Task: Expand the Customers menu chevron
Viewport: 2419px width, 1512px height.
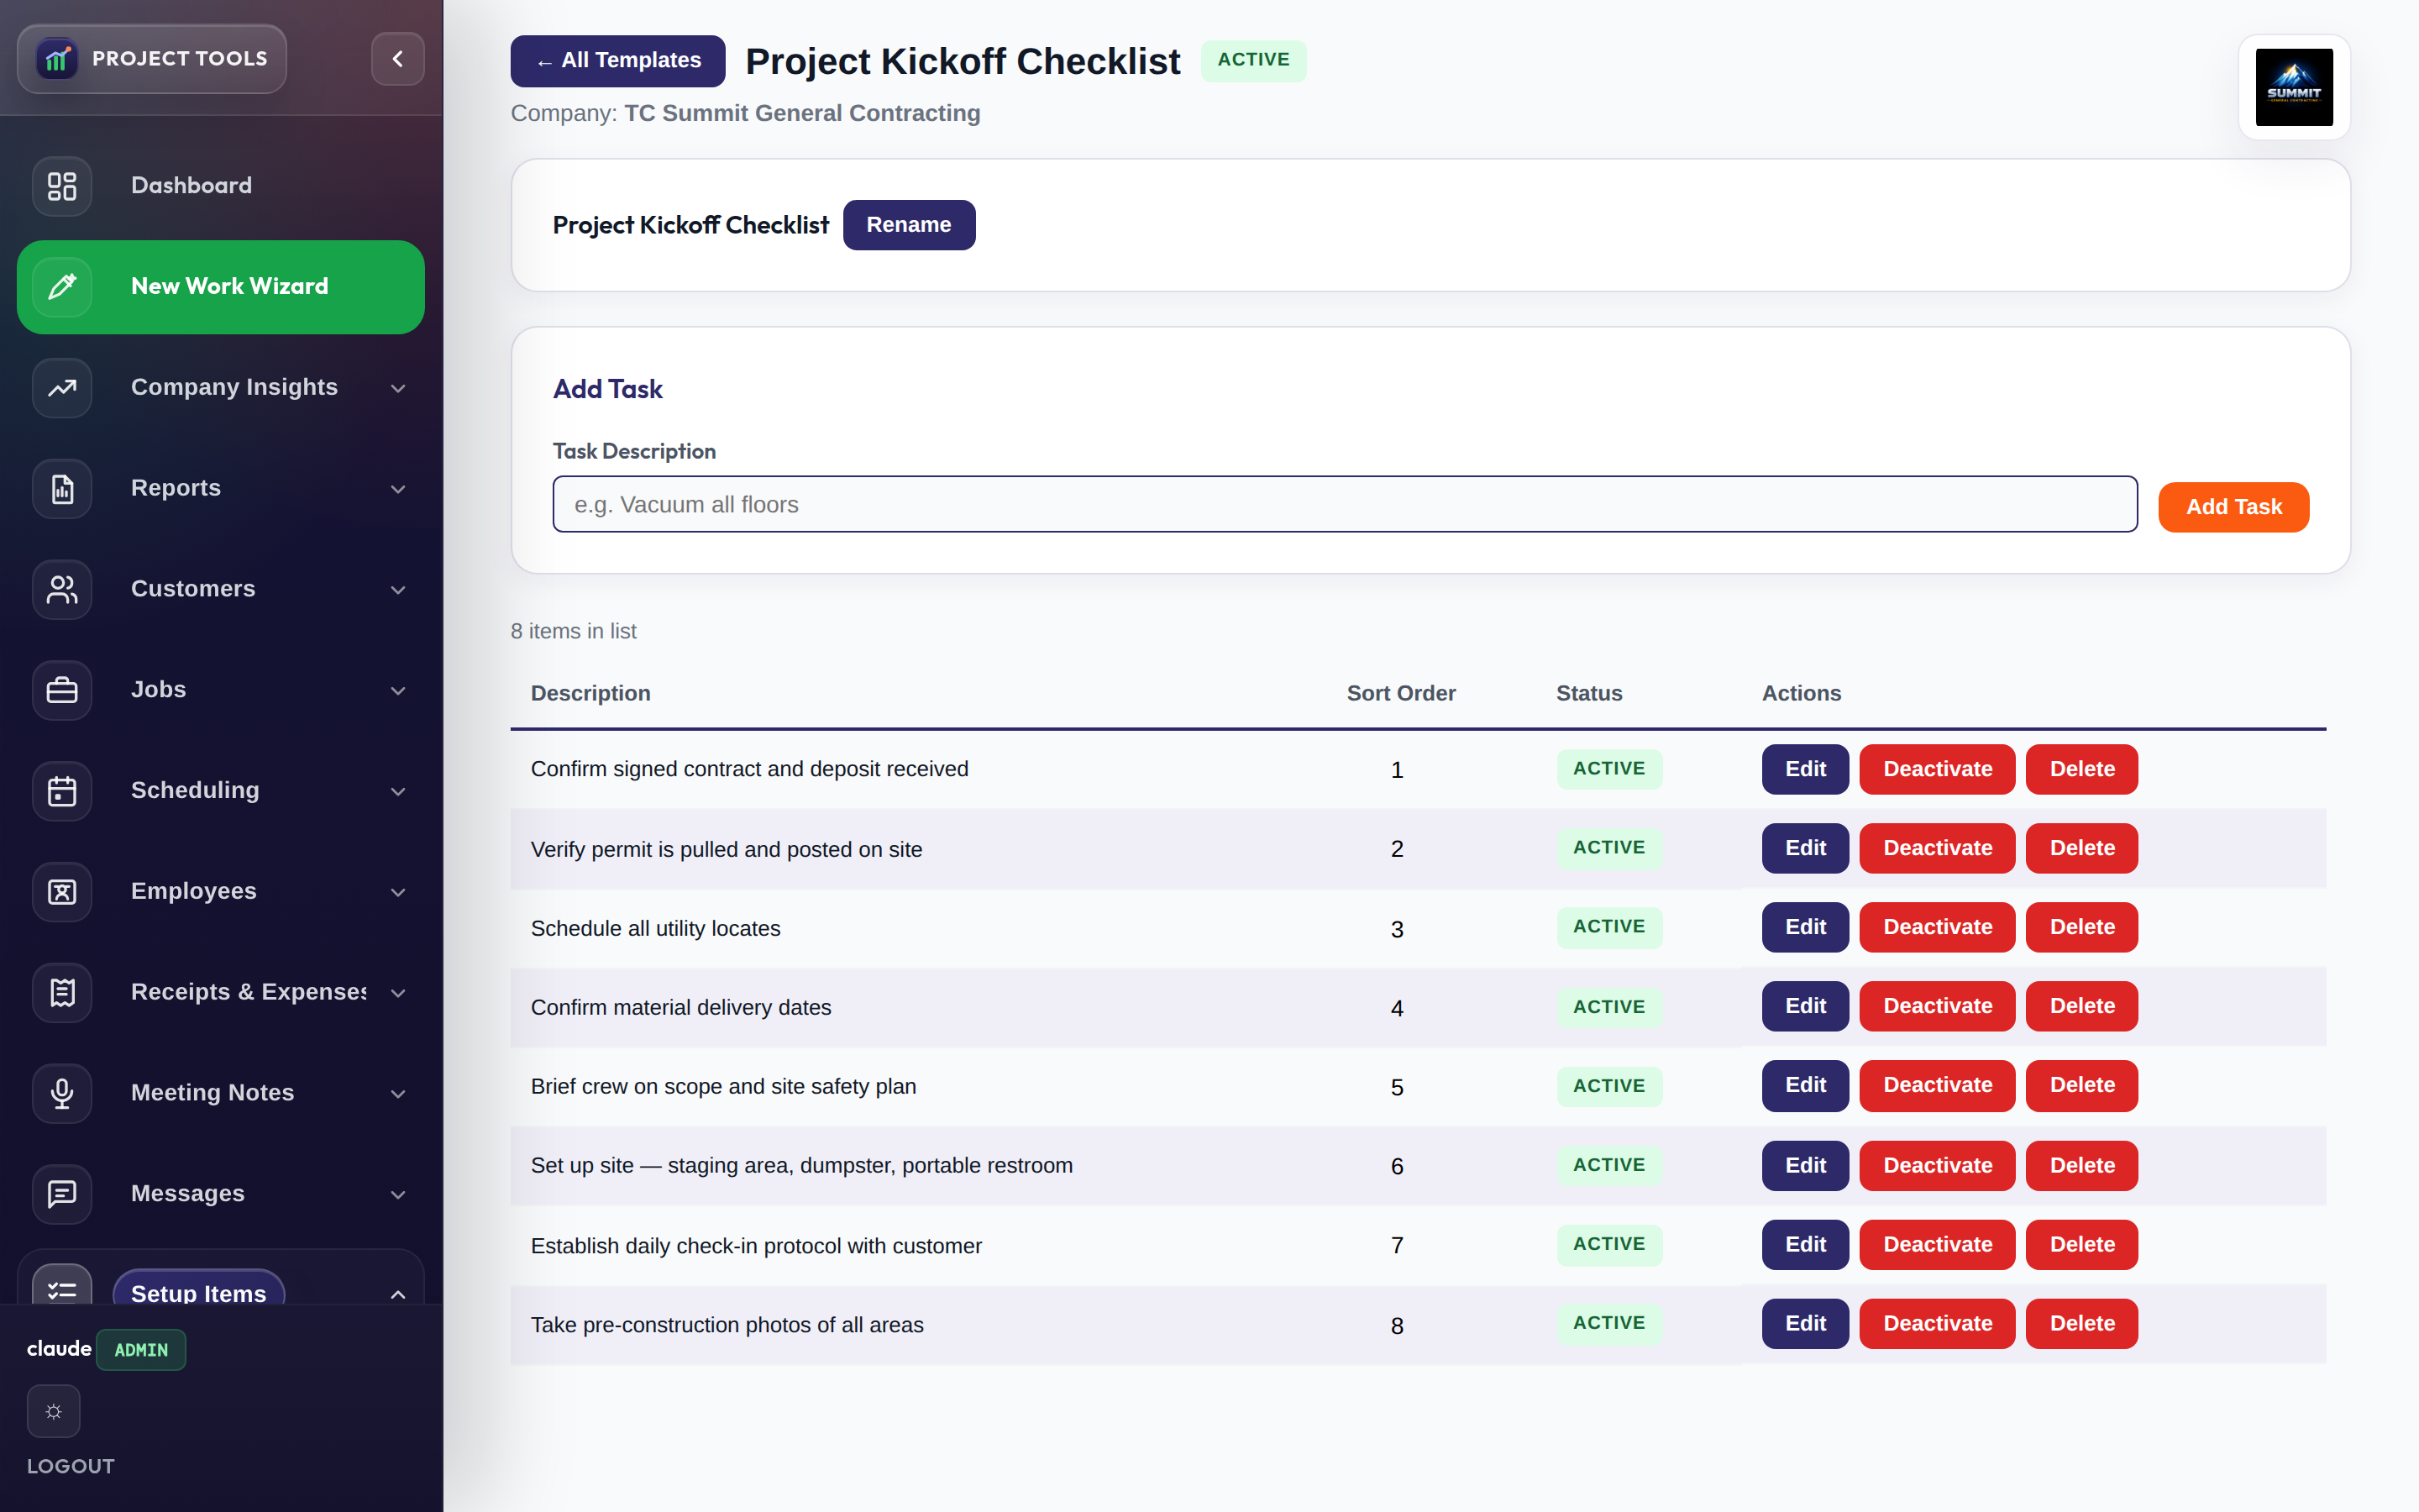Action: coord(398,590)
